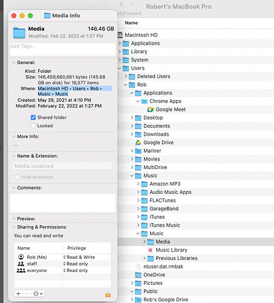This screenshot has height=303, width=274.
Task: Click the large Media folder icon in Info header
Action: [19, 33]
